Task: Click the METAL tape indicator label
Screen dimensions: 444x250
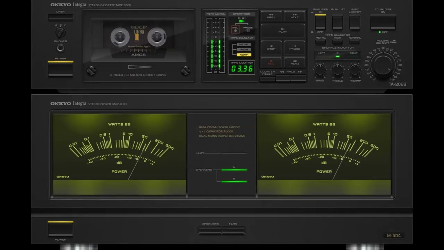Action: point(244,44)
